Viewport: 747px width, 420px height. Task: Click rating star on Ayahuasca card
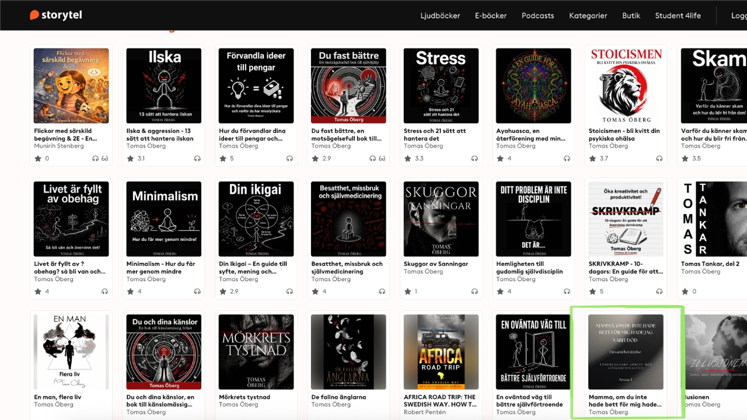pyautogui.click(x=500, y=159)
